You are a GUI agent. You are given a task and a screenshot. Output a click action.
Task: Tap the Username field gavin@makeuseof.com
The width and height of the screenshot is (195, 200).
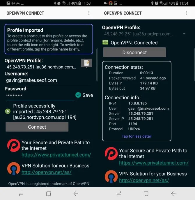pyautogui.click(x=49, y=80)
